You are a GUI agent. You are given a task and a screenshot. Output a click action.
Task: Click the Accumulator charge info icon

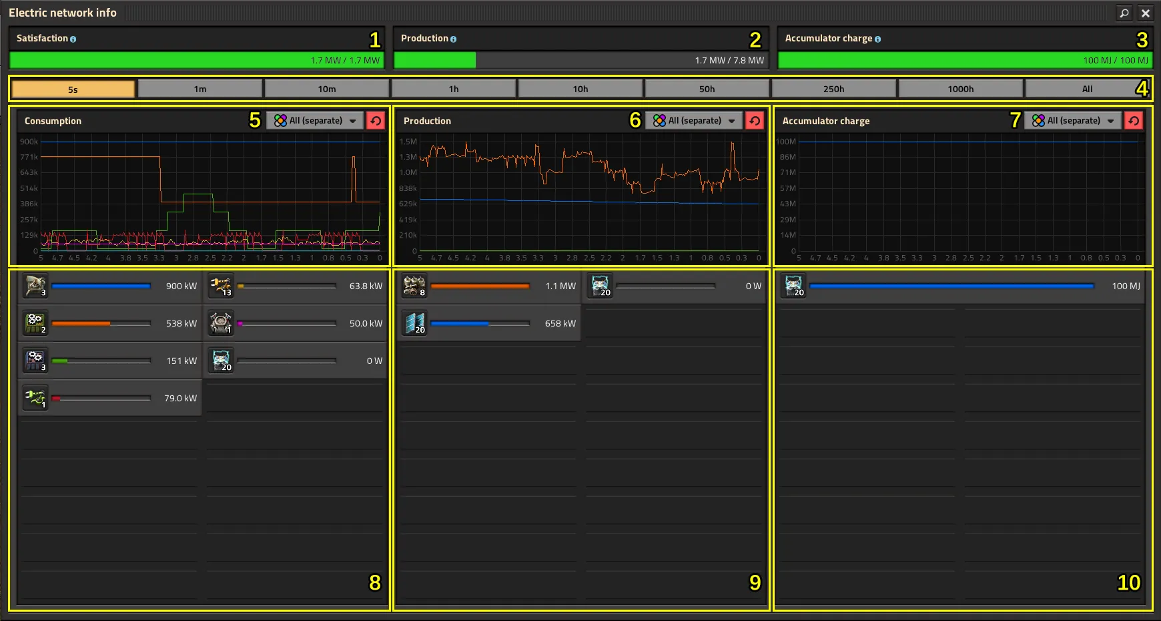pos(877,39)
